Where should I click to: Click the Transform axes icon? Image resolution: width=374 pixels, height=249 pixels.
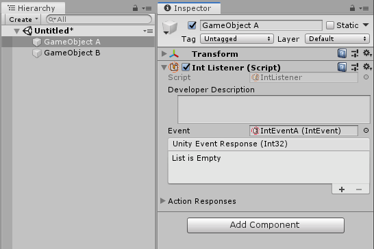174,54
